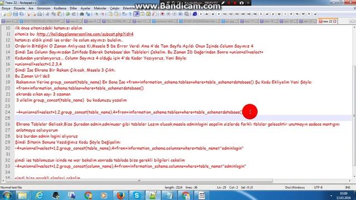The image size is (356, 200).
Task: Click the Start recording macro icon
Action: (162, 14)
